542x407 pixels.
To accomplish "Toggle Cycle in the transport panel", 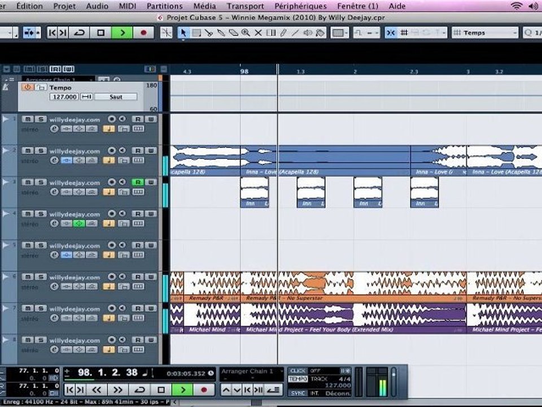I will point(139,389).
